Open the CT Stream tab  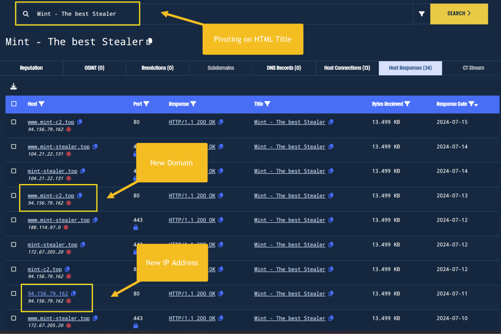click(x=473, y=68)
